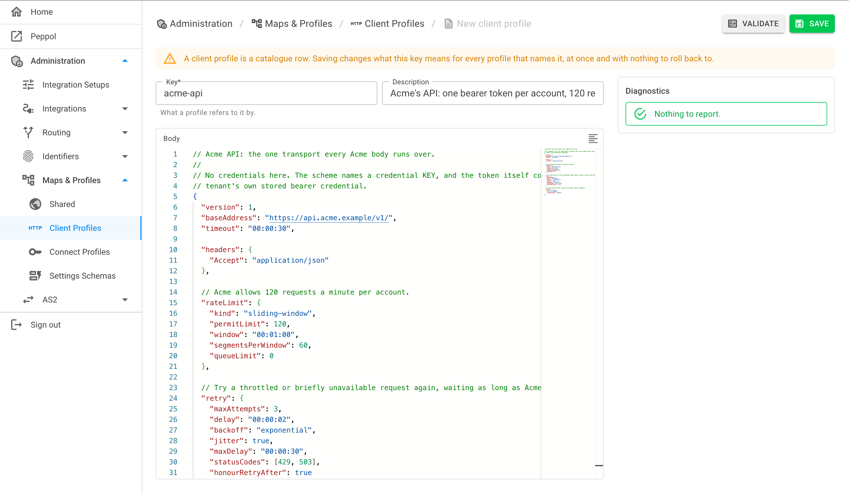Click the VALIDATE button
Image resolution: width=849 pixels, height=493 pixels.
(x=753, y=24)
